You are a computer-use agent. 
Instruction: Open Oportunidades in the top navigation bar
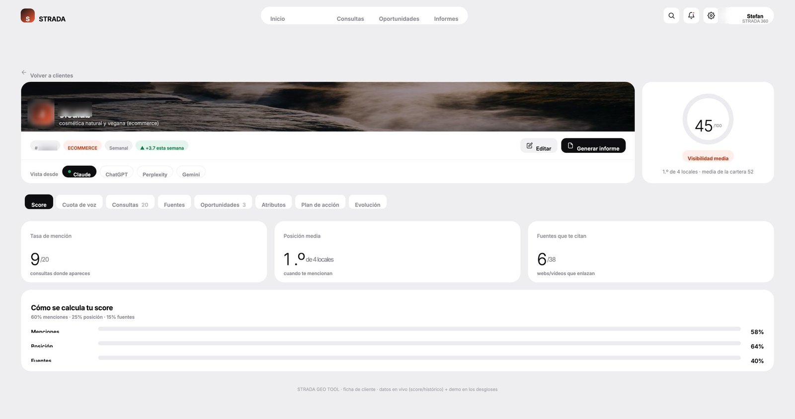399,19
